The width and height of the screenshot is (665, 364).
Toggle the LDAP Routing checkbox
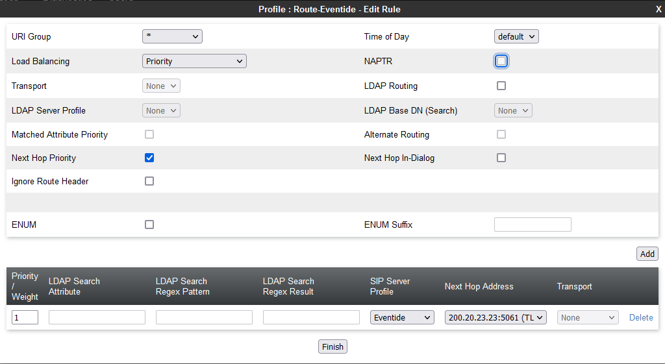point(501,86)
